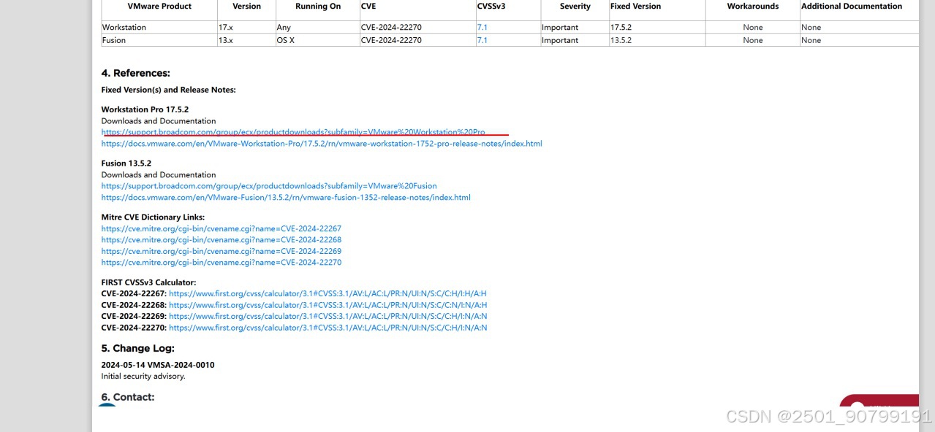The image size is (935, 432).
Task: Click the 'CVE' column header
Action: pyautogui.click(x=368, y=7)
